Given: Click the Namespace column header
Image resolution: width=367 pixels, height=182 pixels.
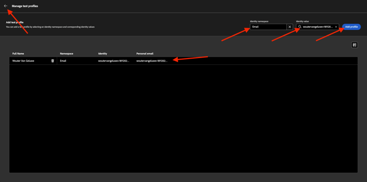Looking at the screenshot, I should tap(67, 54).
